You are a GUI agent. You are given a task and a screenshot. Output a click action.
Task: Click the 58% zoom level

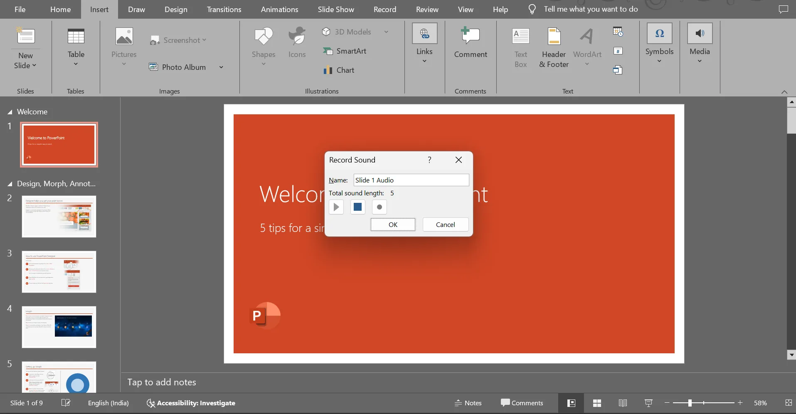[760, 403]
